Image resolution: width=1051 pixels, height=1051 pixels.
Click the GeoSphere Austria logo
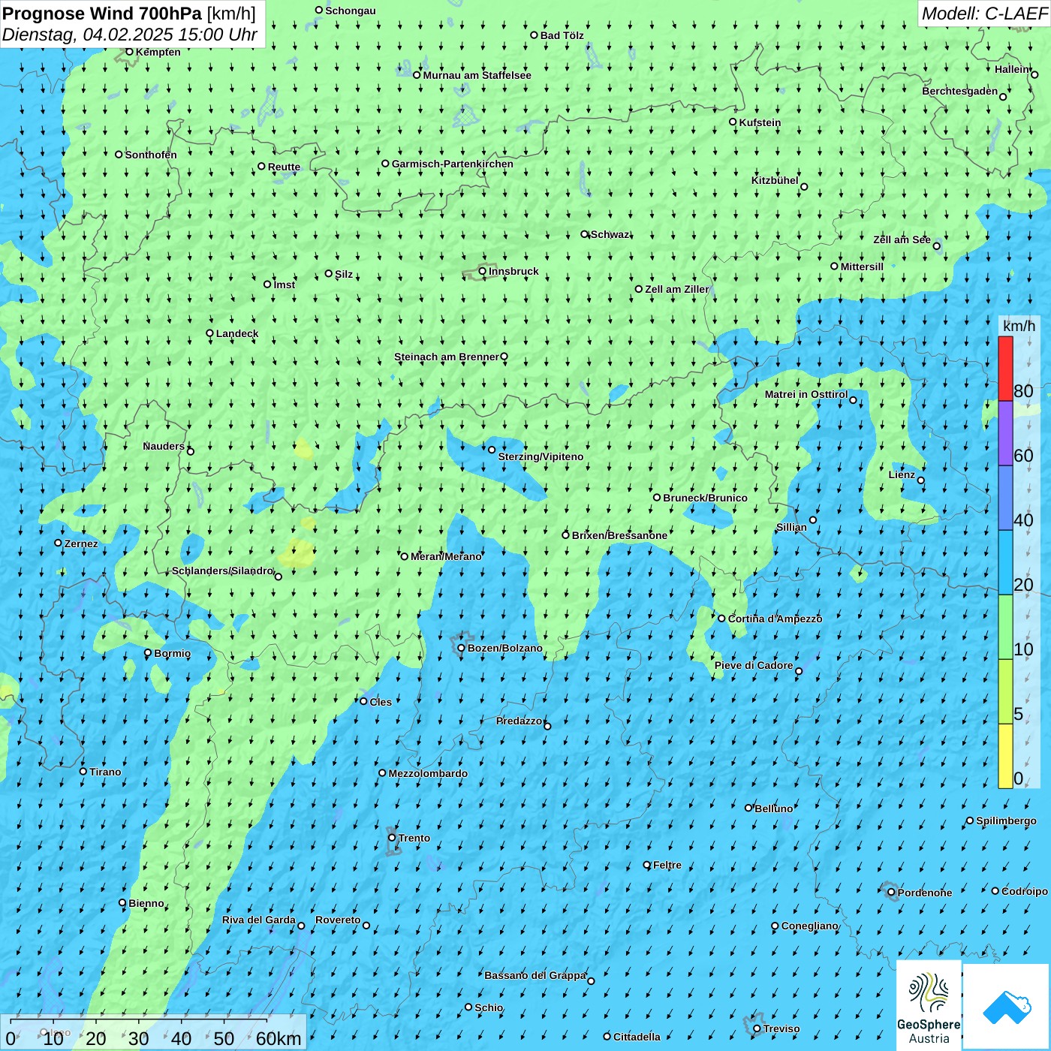point(929,1005)
